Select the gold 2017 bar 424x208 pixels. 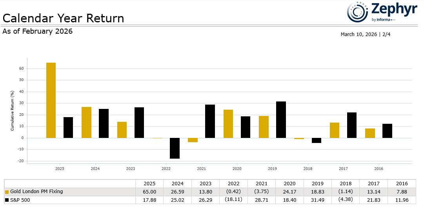pos(335,130)
